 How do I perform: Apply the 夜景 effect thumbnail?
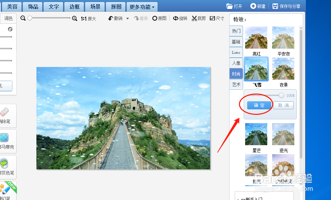(283, 69)
